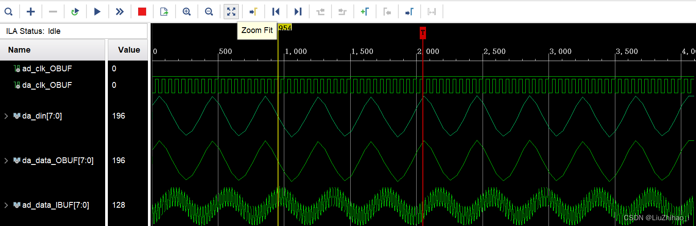Click the previous transition icon

click(x=320, y=12)
